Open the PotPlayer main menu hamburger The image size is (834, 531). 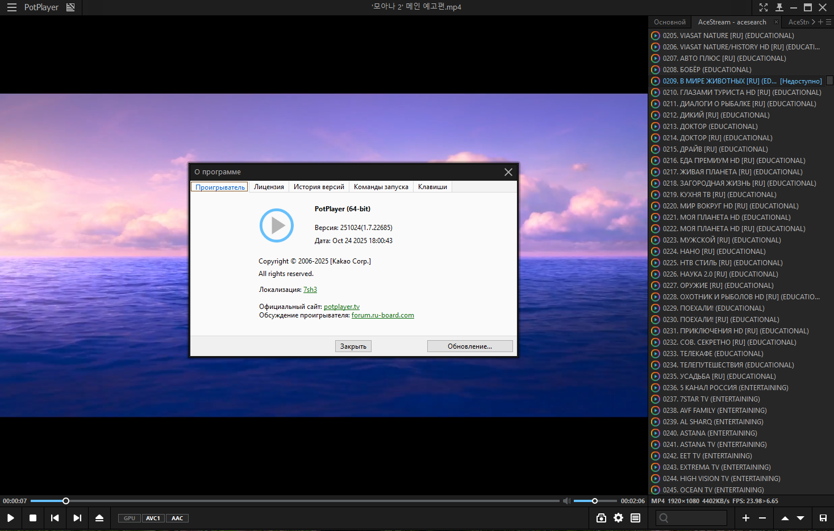(x=11, y=7)
